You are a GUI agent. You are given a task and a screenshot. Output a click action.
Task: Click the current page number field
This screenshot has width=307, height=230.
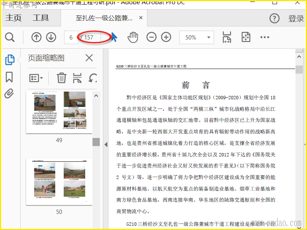71,37
